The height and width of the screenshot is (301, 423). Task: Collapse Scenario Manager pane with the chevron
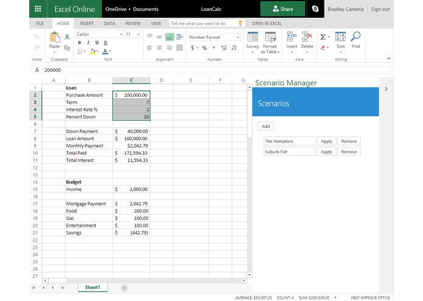point(386,89)
